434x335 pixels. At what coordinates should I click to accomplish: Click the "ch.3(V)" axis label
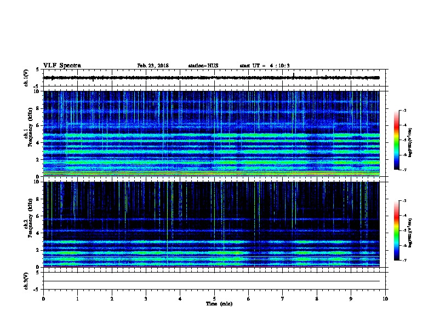pyautogui.click(x=26, y=281)
